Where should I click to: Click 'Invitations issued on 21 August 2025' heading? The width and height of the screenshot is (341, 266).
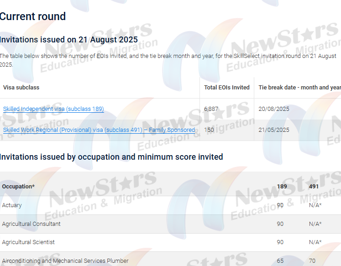point(69,40)
